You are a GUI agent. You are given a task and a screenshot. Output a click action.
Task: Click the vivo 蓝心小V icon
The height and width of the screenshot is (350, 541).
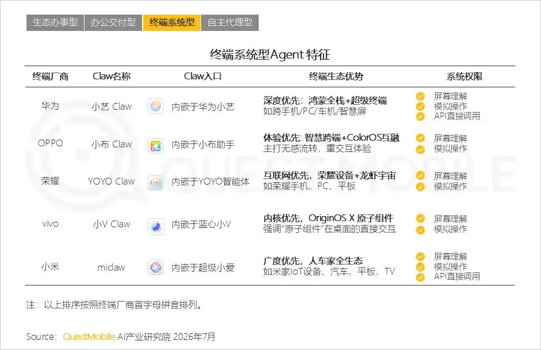click(x=156, y=227)
